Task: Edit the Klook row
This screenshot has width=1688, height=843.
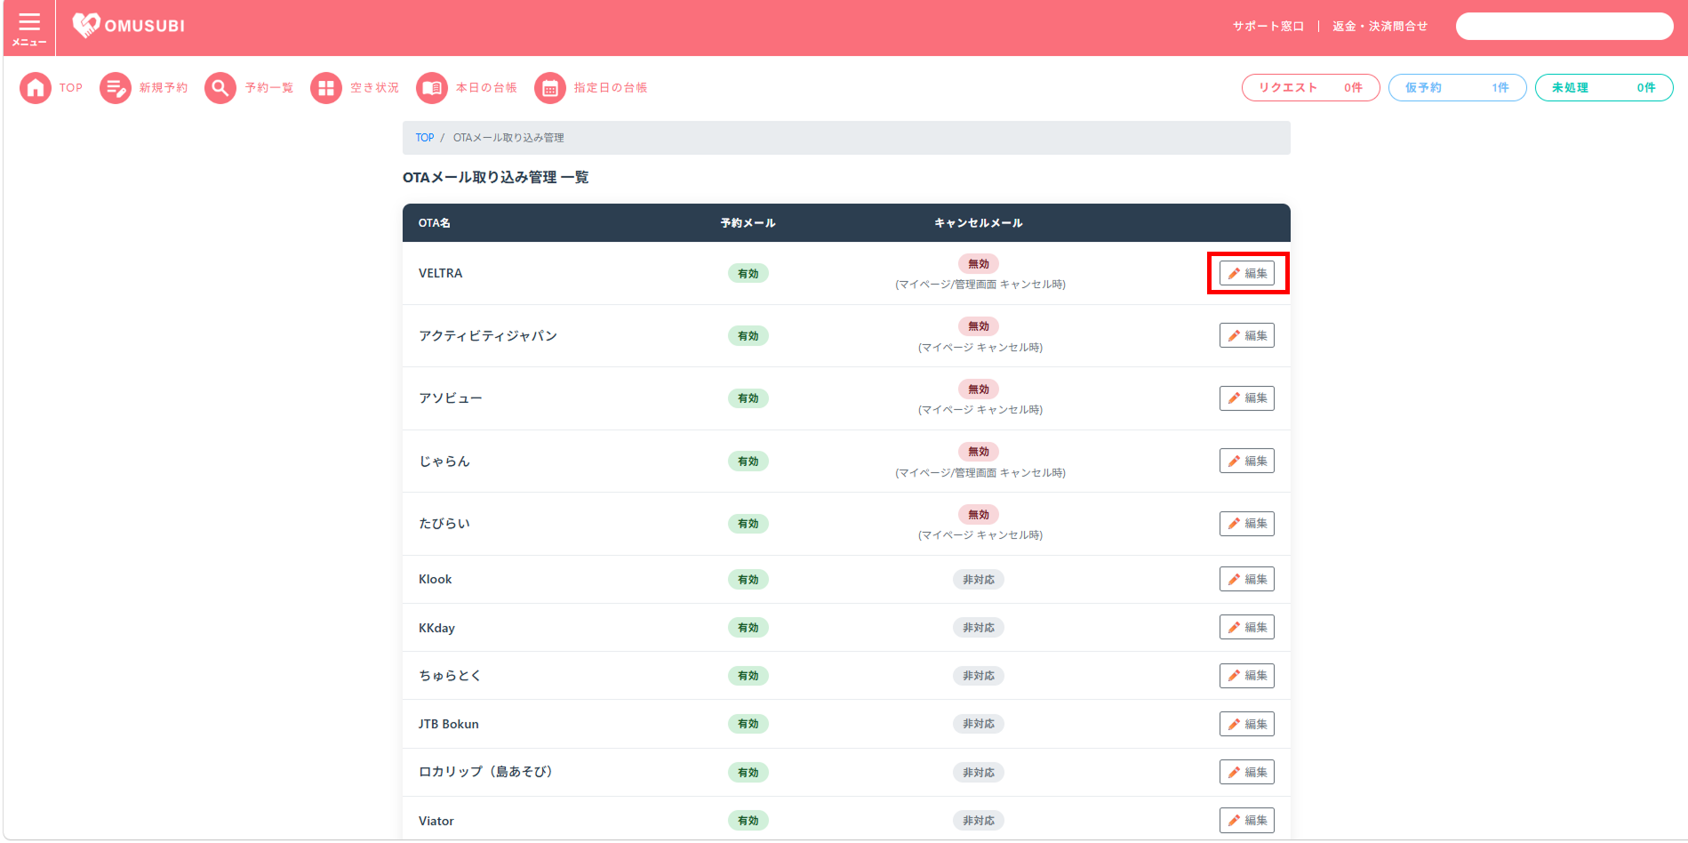Action: pyautogui.click(x=1246, y=579)
